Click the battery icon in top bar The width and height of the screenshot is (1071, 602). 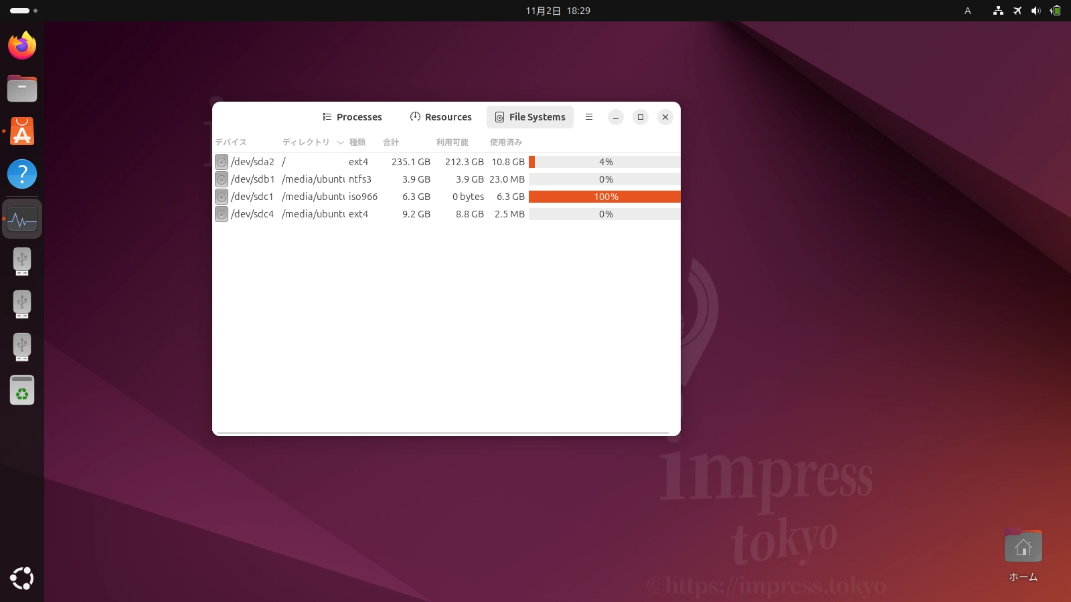(x=1056, y=11)
